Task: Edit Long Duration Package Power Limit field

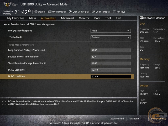Action: 111,50
